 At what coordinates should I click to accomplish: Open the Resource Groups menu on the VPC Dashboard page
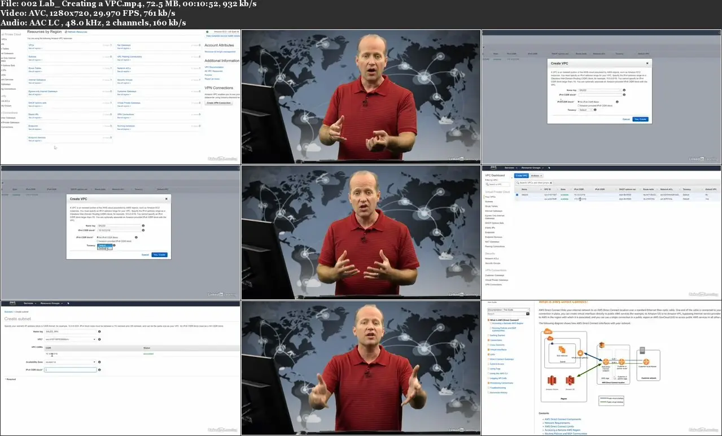(x=533, y=168)
